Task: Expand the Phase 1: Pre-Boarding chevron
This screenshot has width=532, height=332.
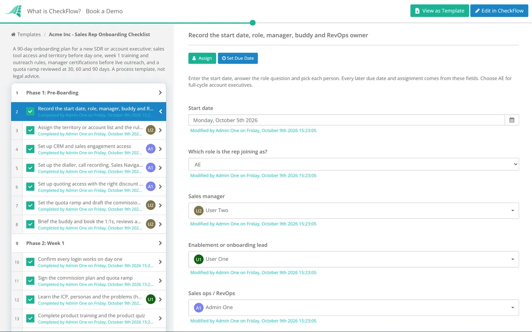Action: [160, 93]
